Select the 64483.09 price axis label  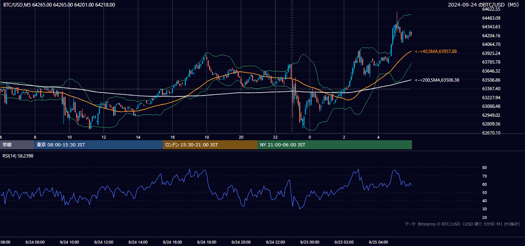point(491,18)
